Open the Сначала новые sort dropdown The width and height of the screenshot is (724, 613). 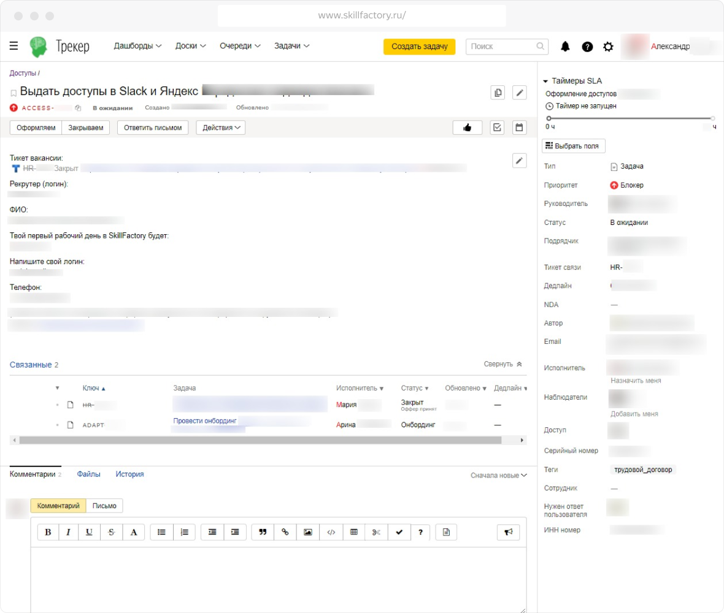tap(498, 475)
